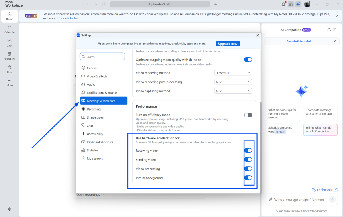Screen dimensions: 343x217
Task: Pop out the AI Companion panel
Action: [x=335, y=30]
